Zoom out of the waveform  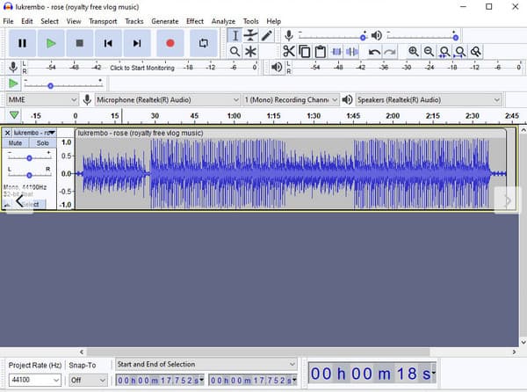point(429,52)
